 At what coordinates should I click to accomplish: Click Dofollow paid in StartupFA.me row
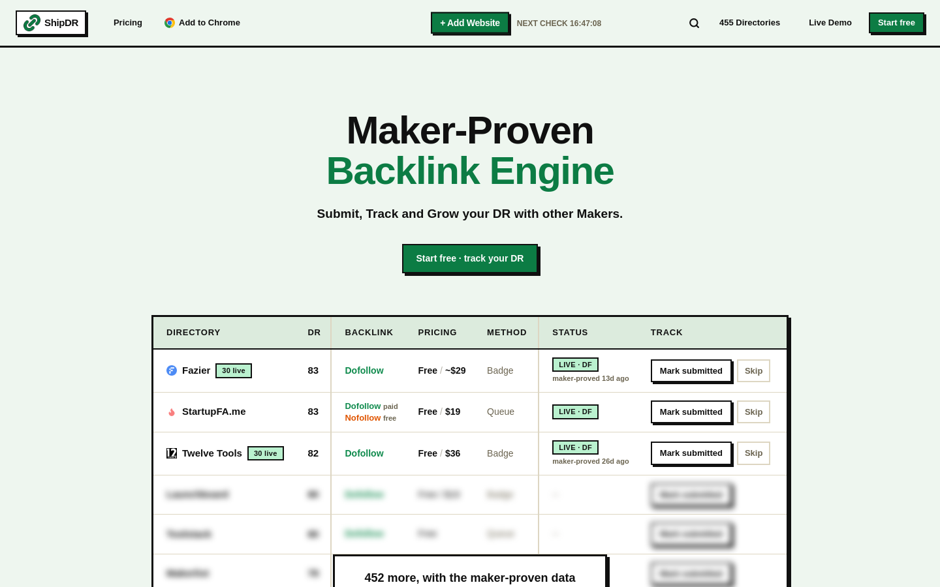coord(371,406)
